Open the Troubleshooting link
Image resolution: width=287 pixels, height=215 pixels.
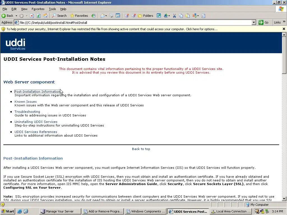[27, 111]
